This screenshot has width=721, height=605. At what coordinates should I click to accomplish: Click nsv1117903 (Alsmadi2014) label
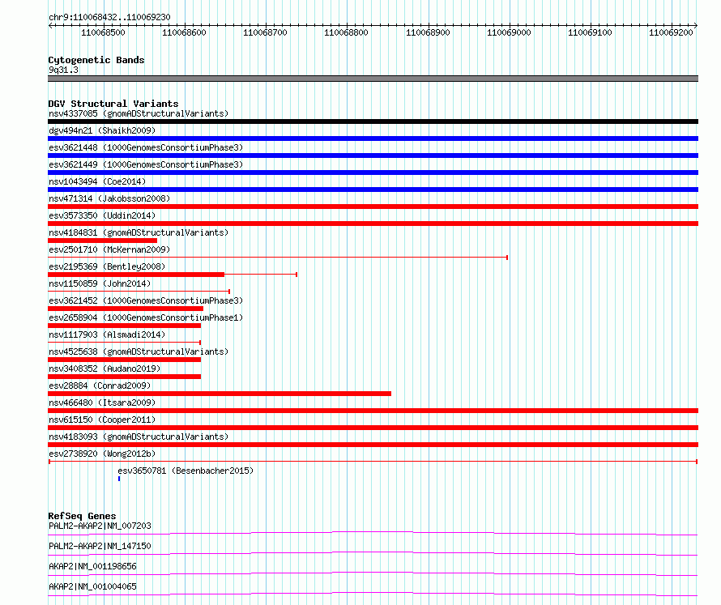[107, 334]
